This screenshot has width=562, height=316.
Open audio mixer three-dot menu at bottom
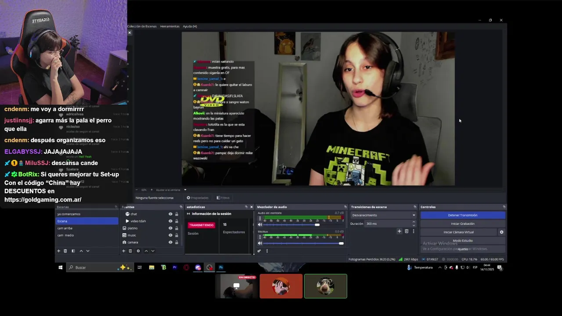267,251
